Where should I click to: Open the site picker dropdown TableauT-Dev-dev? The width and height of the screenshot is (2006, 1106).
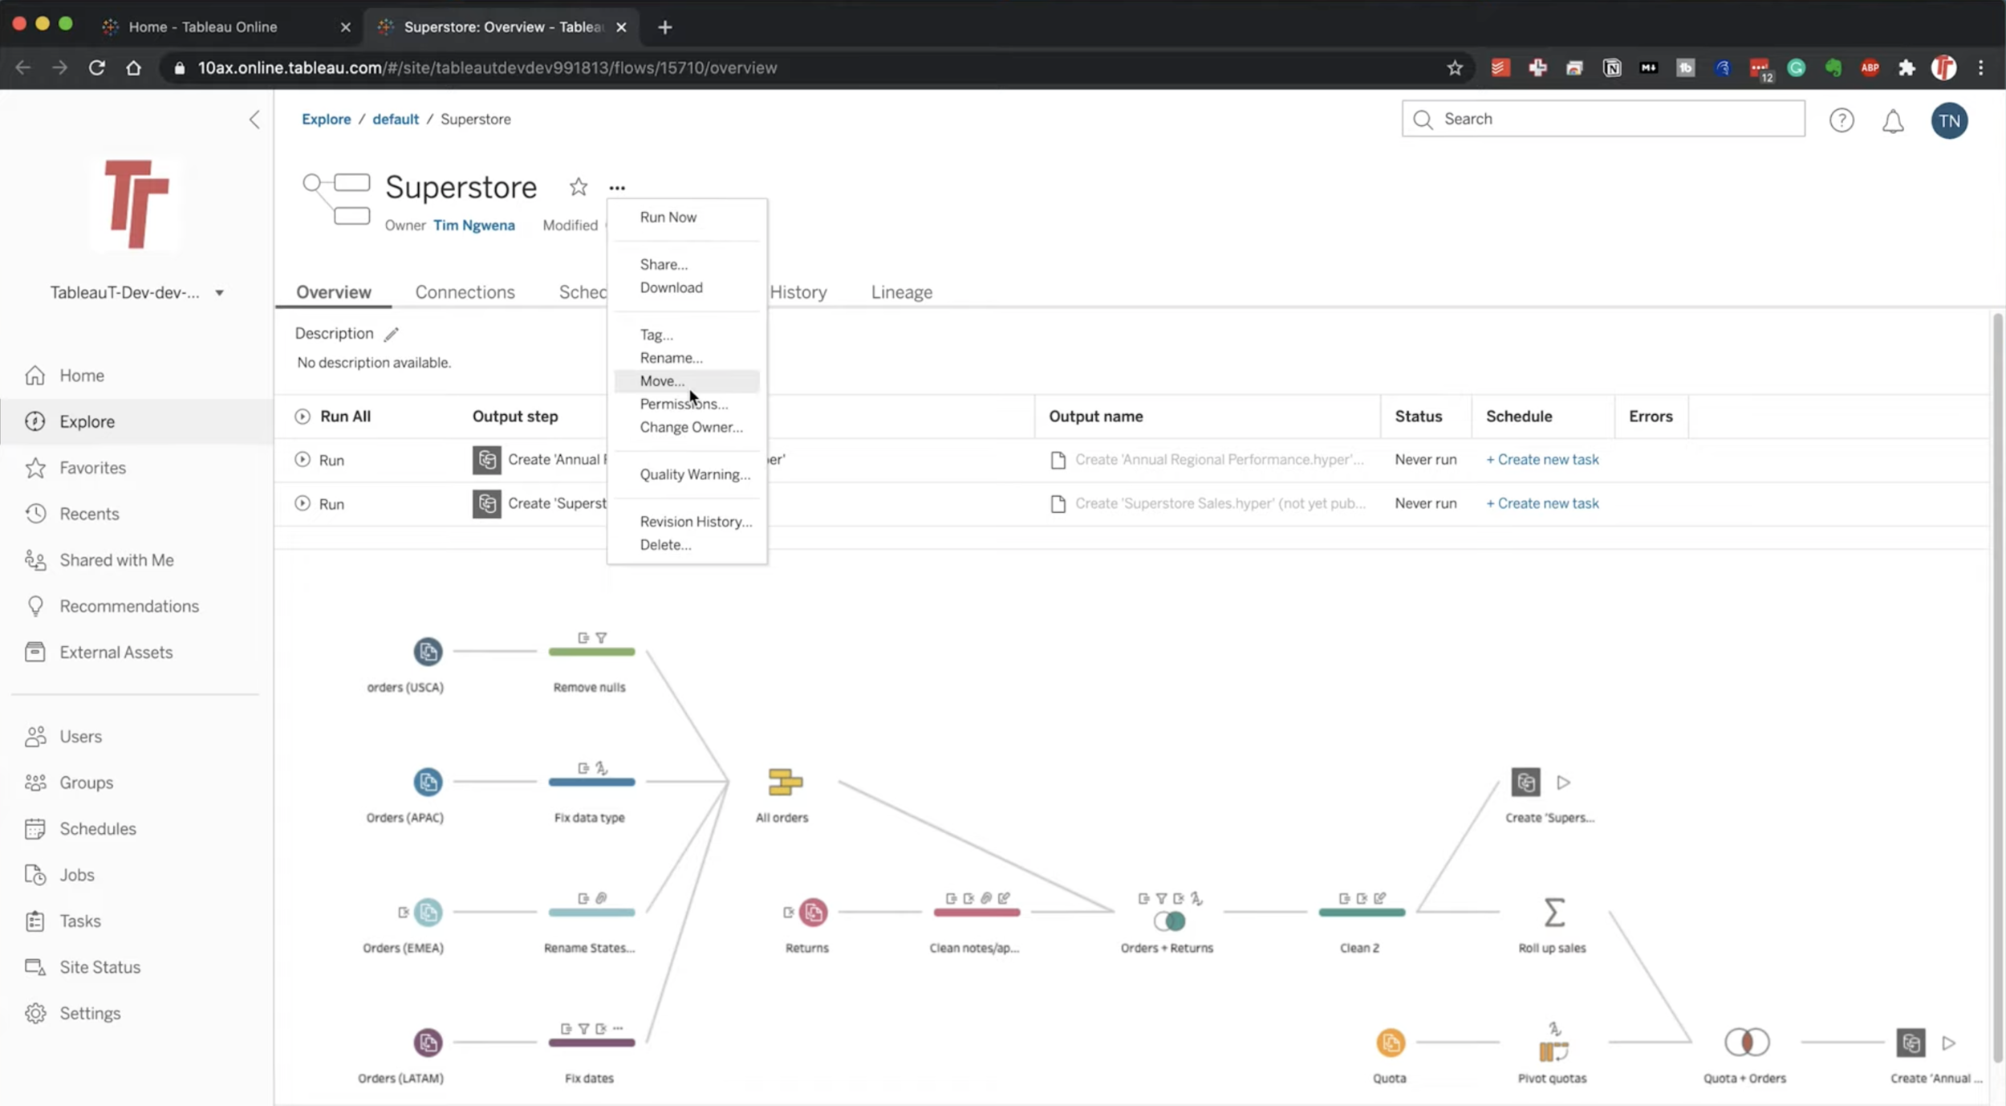136,293
